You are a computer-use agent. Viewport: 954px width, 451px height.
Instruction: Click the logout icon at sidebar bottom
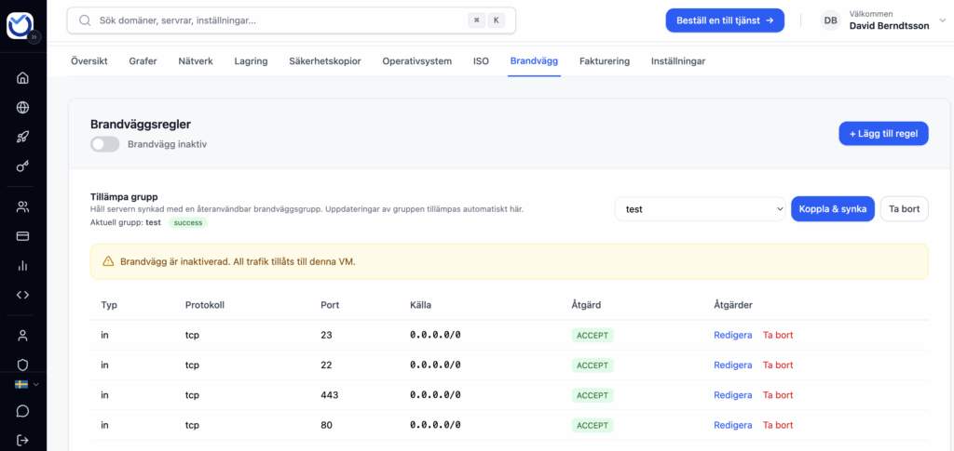click(23, 440)
